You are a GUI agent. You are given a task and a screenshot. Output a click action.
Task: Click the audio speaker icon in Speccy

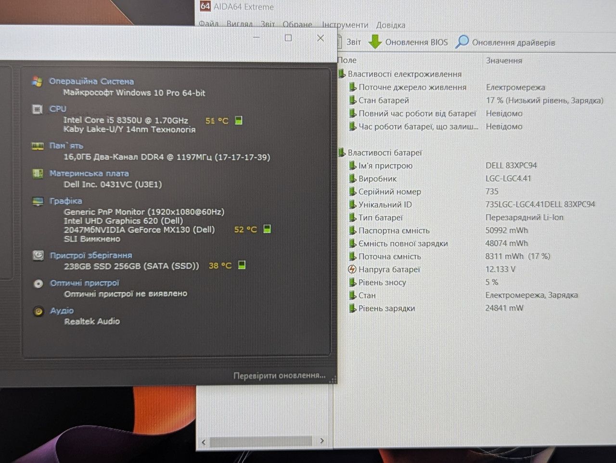38,311
